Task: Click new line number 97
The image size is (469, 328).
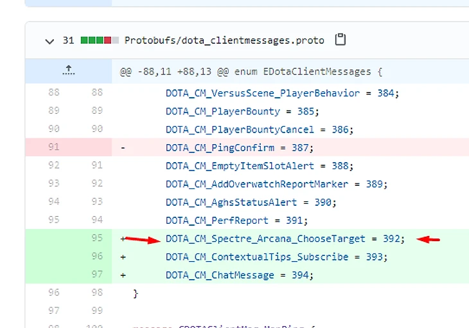Action: (x=96, y=275)
